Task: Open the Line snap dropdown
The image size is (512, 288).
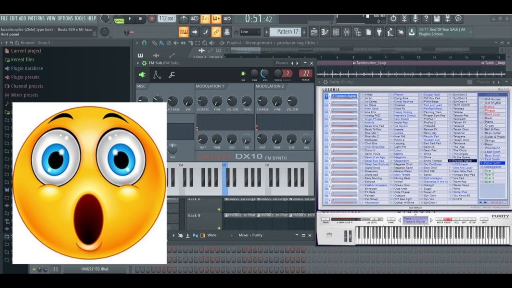Action: coord(250,32)
